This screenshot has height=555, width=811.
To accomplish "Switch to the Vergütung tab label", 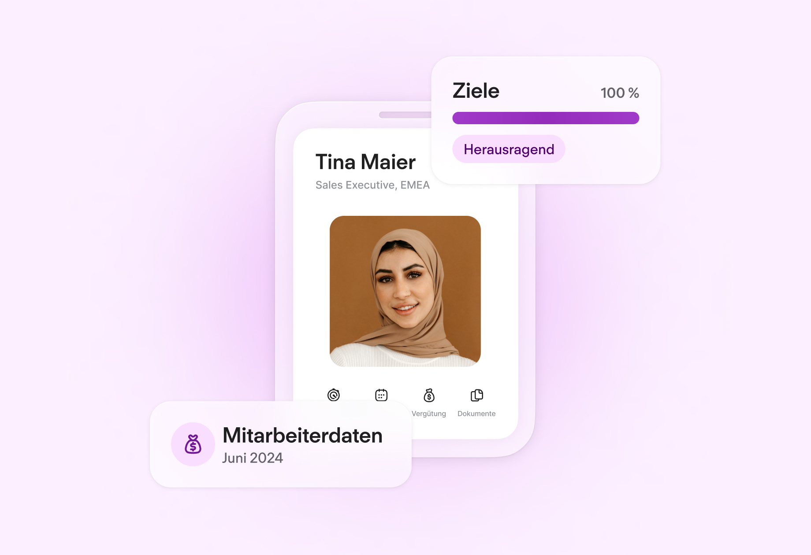I will tap(428, 414).
